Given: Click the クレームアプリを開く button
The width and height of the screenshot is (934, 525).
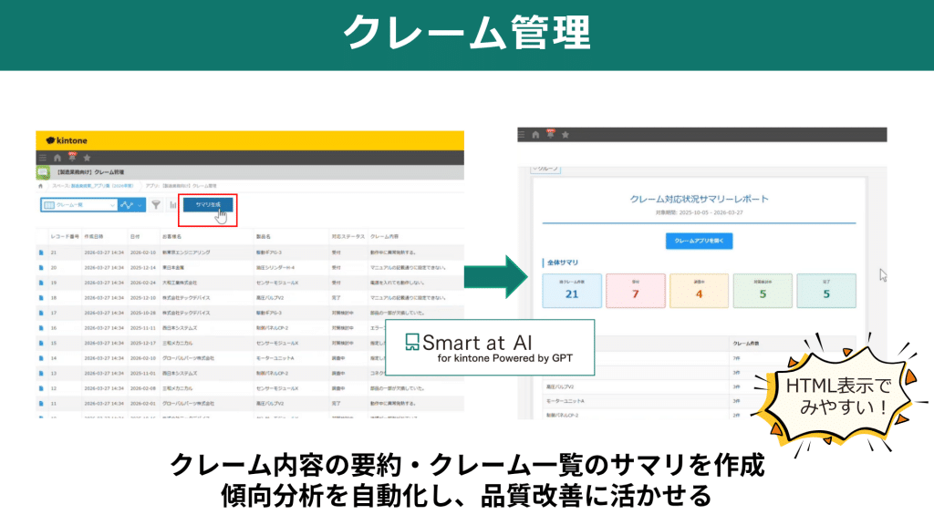Looking at the screenshot, I should (x=699, y=241).
